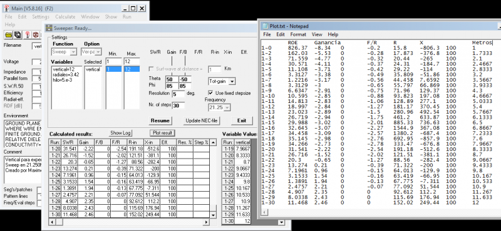This screenshot has width=501, height=231.
Task: Click the scroll-down arrow of the Variable Values table
Action: pyautogui.click(x=281, y=222)
